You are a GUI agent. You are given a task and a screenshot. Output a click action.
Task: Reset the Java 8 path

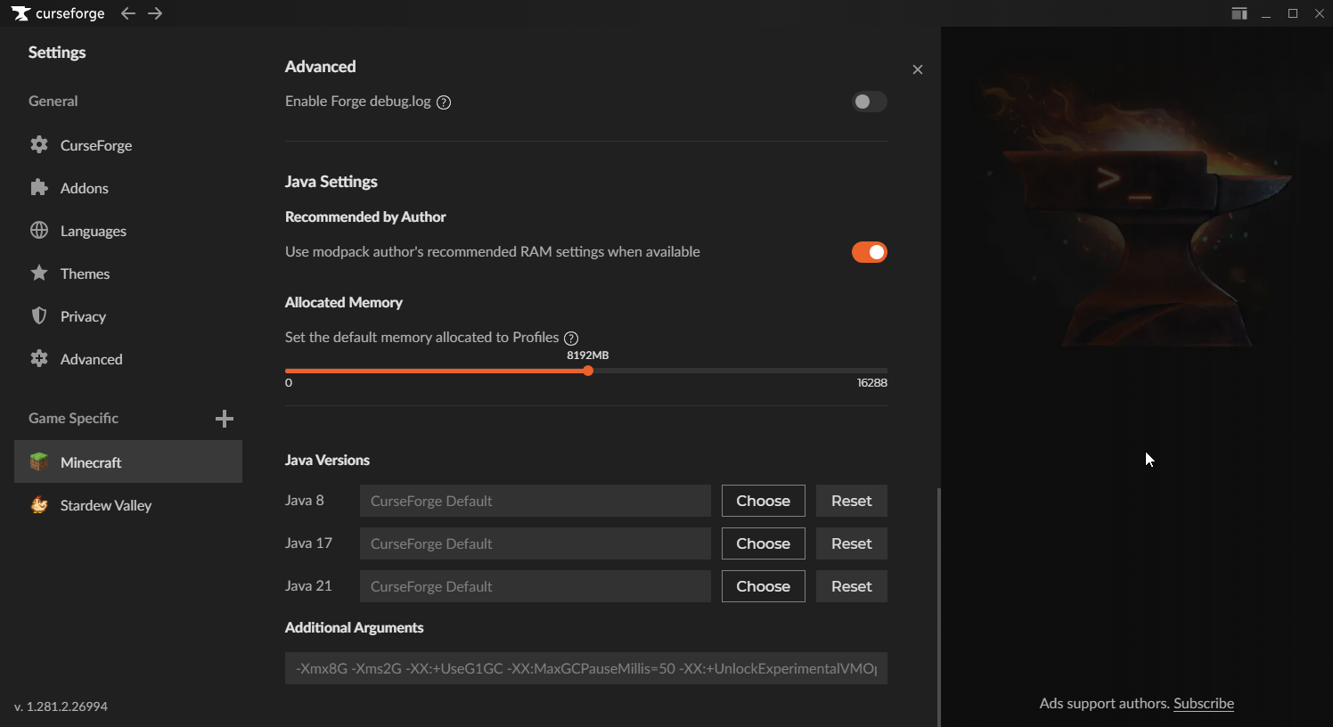(852, 501)
